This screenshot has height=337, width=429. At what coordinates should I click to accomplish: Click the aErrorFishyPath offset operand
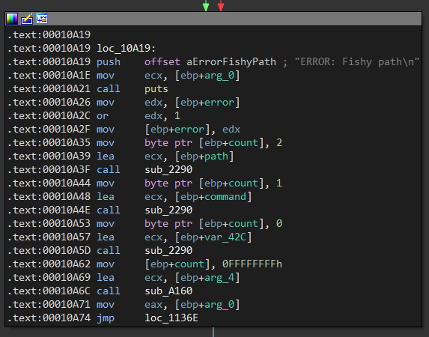pos(231,62)
